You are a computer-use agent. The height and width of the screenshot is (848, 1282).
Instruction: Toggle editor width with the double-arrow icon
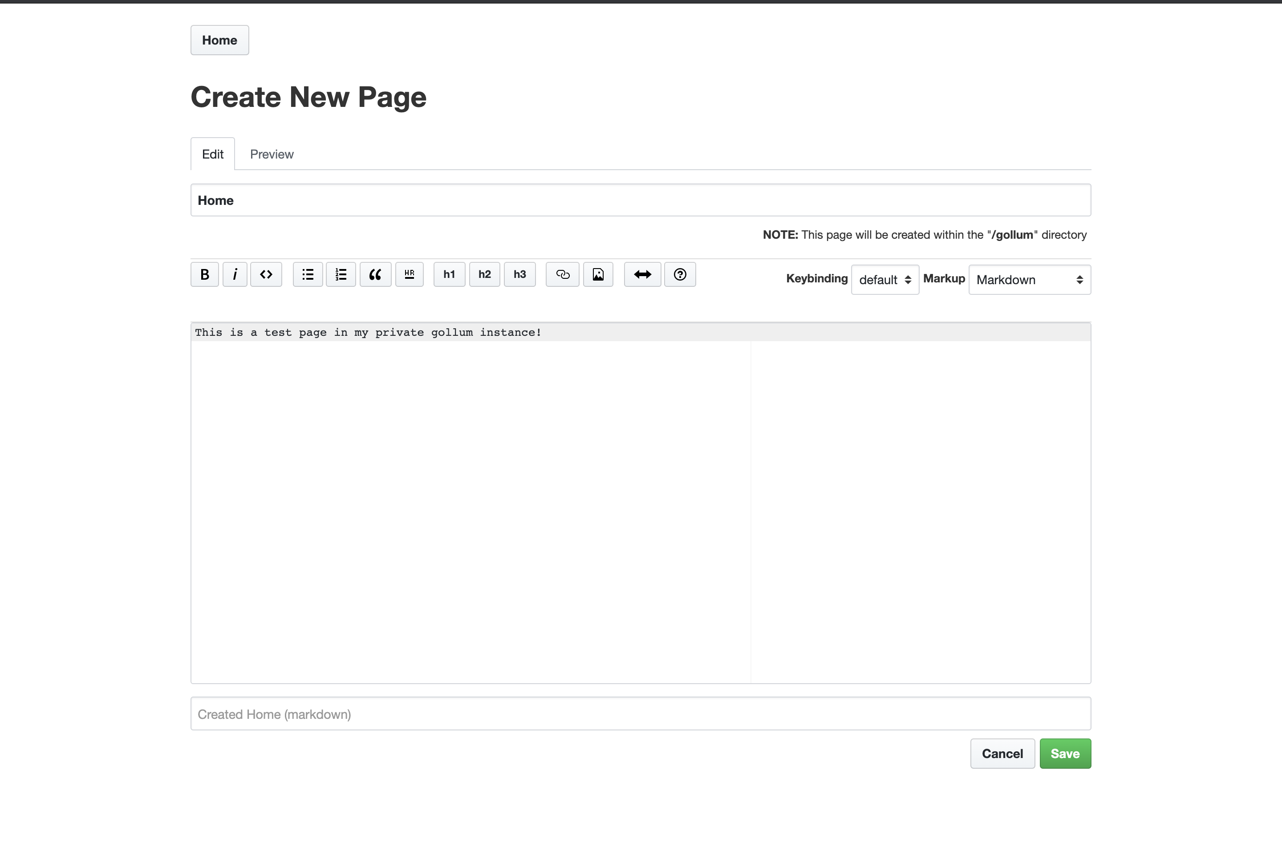tap(642, 274)
